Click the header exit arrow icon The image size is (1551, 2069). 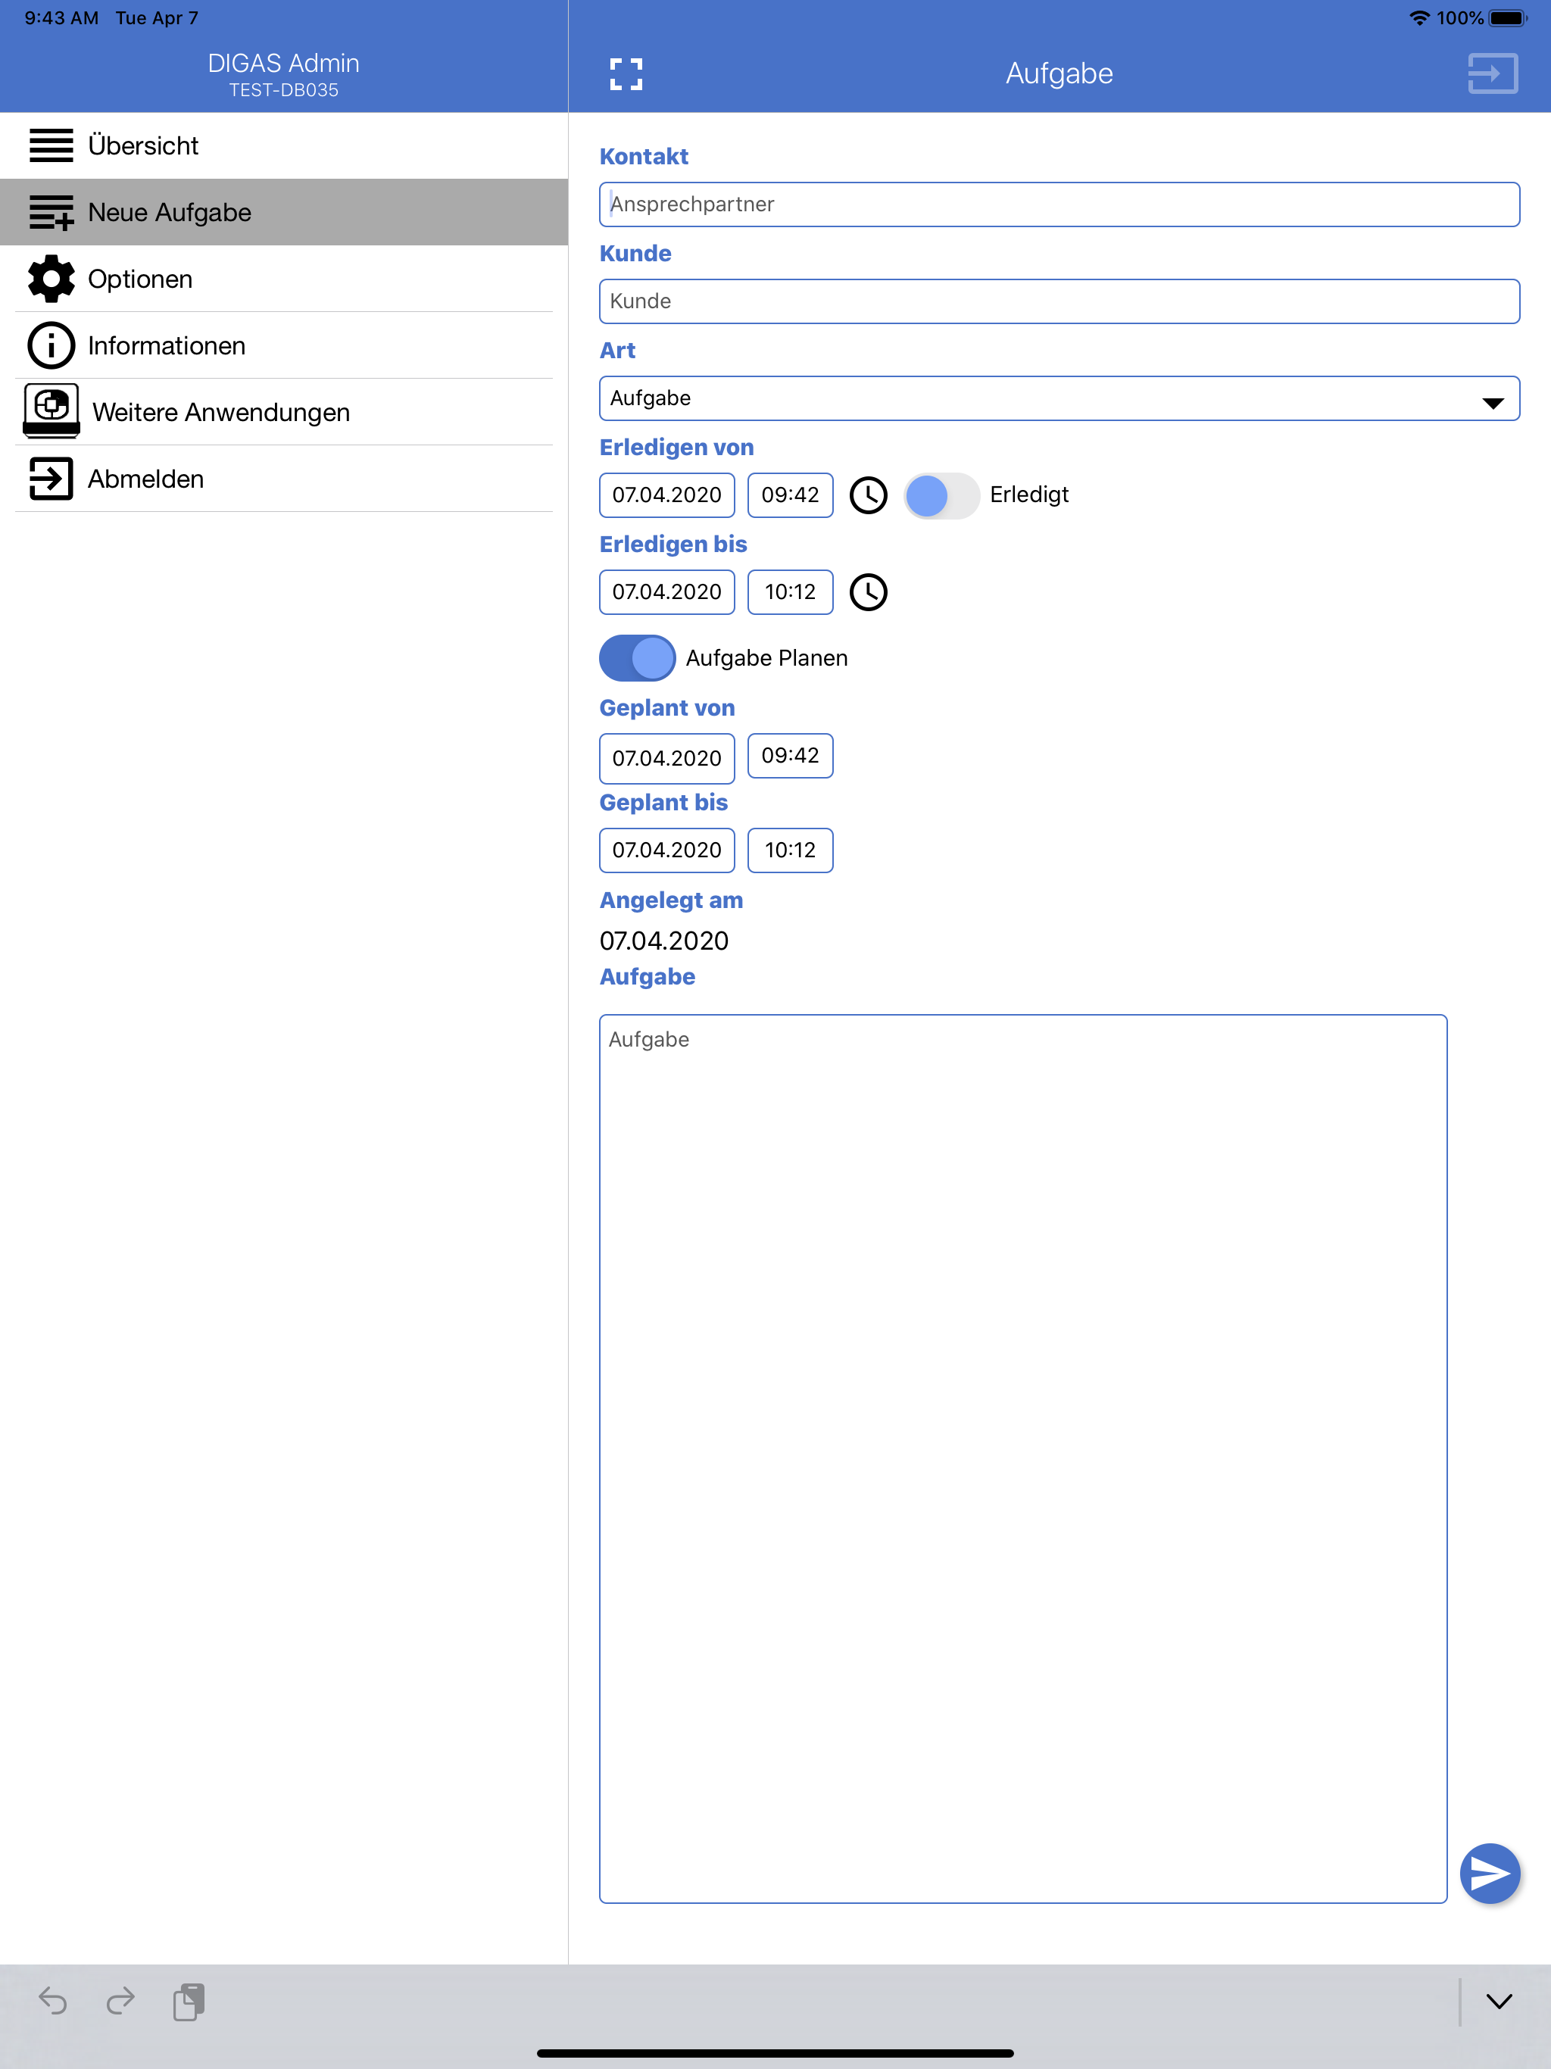(1492, 73)
